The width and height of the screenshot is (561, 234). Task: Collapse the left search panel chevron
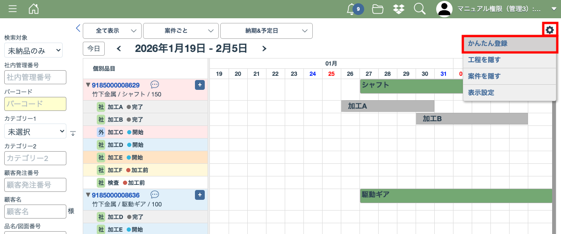[78, 28]
